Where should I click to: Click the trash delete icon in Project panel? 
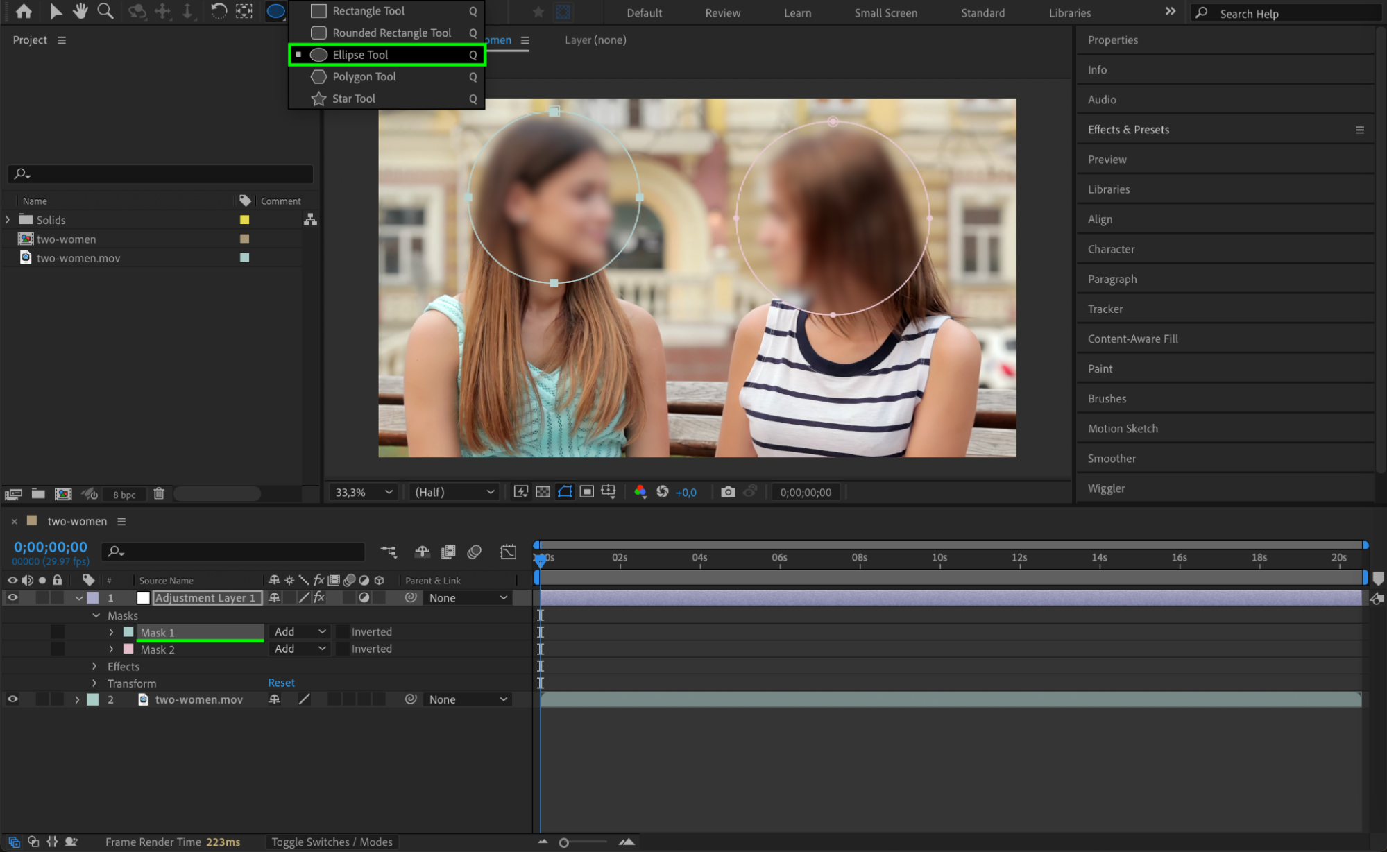pyautogui.click(x=159, y=493)
